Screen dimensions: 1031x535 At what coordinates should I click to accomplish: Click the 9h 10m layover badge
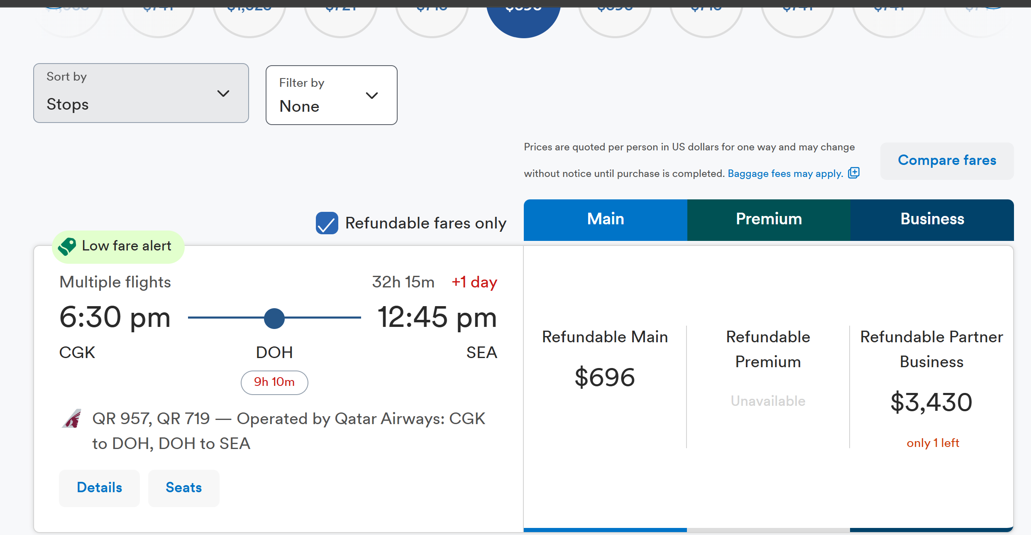pos(274,383)
